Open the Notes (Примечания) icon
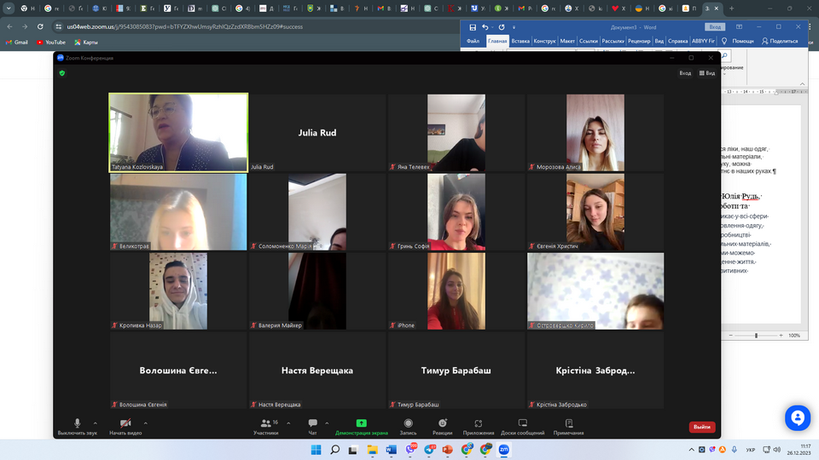The image size is (819, 460). pos(568,423)
